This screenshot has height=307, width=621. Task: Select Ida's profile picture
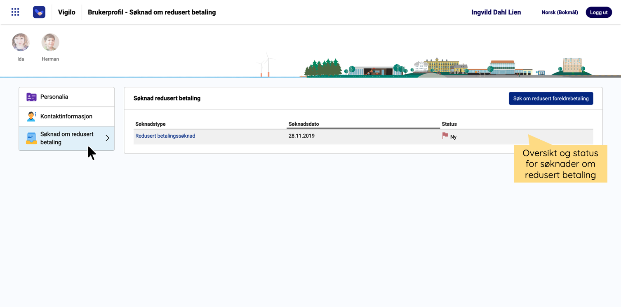coord(21,42)
